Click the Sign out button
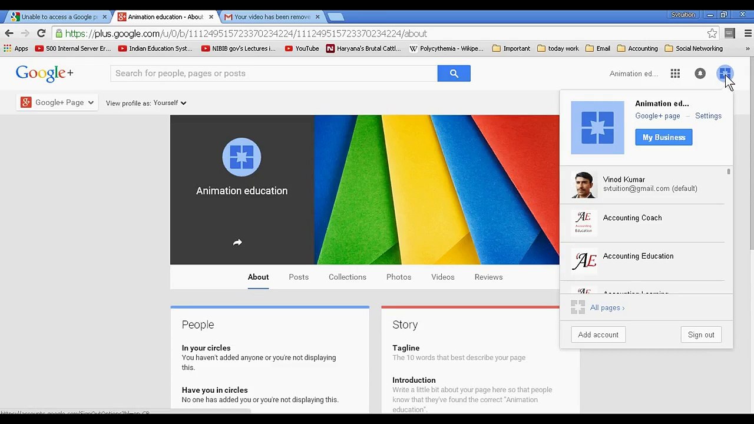 pyautogui.click(x=701, y=334)
